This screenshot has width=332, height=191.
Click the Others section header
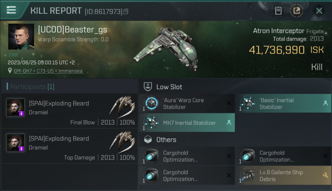(x=166, y=140)
